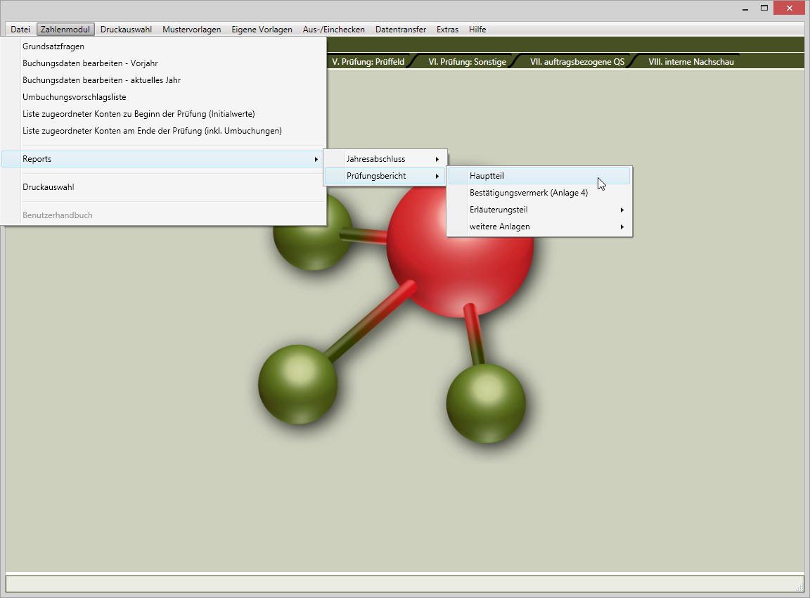The height and width of the screenshot is (598, 810).
Task: Select Grundsatzfragen from the dropdown
Action: point(53,46)
